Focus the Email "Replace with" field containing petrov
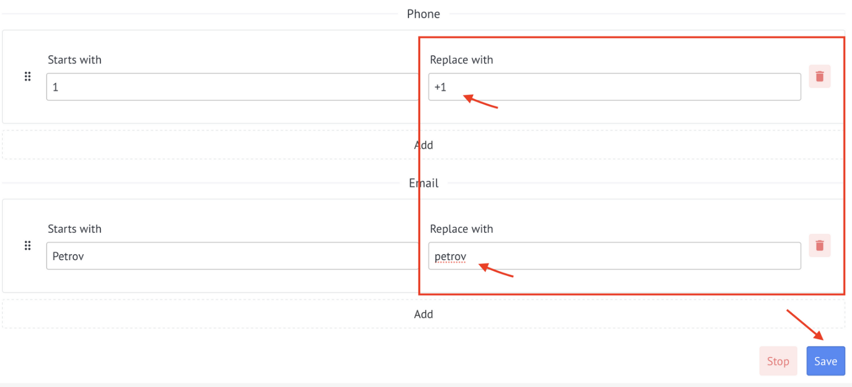 point(615,256)
